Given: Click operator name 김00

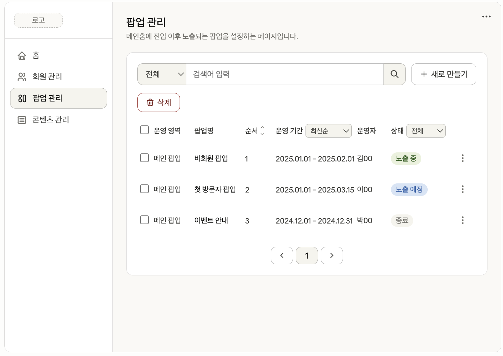Looking at the screenshot, I should tap(365, 158).
